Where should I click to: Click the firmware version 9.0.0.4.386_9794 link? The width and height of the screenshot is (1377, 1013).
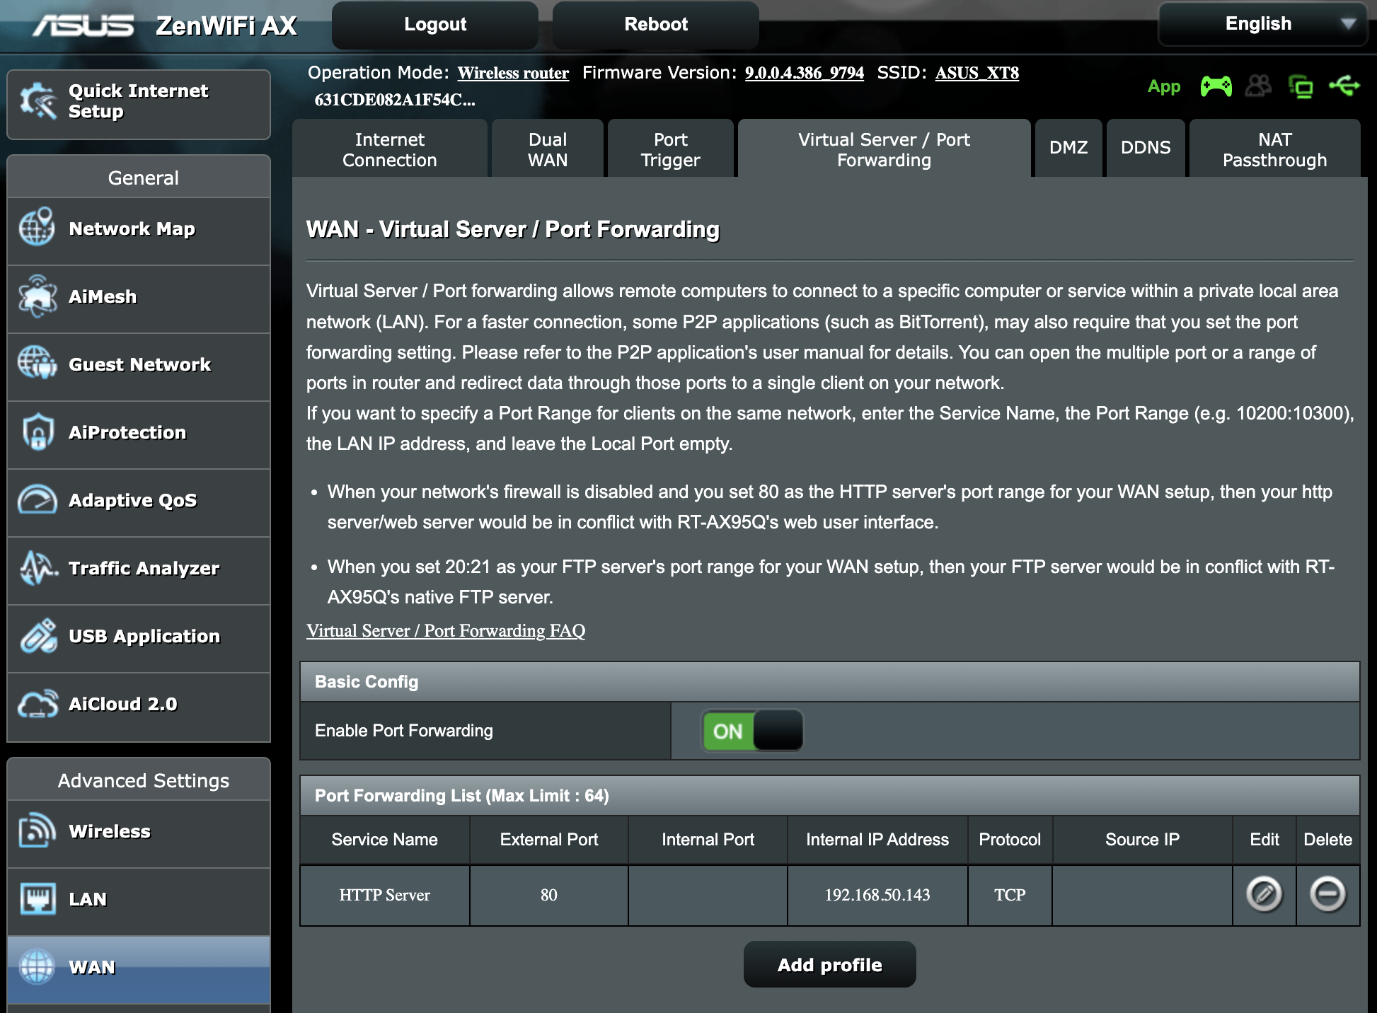(x=804, y=73)
